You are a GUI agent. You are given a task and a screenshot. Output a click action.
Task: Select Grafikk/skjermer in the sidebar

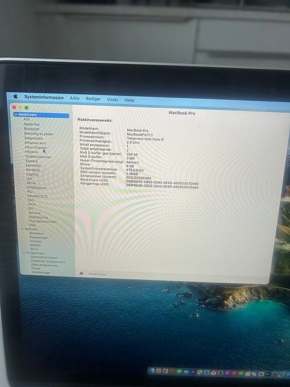tap(38, 156)
